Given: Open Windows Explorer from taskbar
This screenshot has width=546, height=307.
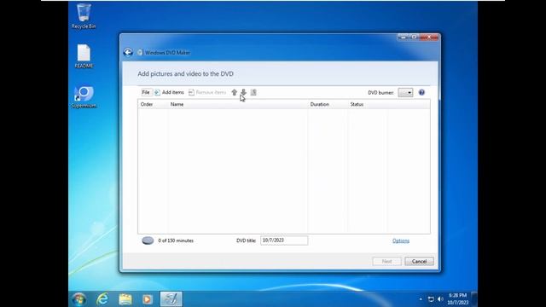Looking at the screenshot, I should pyautogui.click(x=125, y=299).
